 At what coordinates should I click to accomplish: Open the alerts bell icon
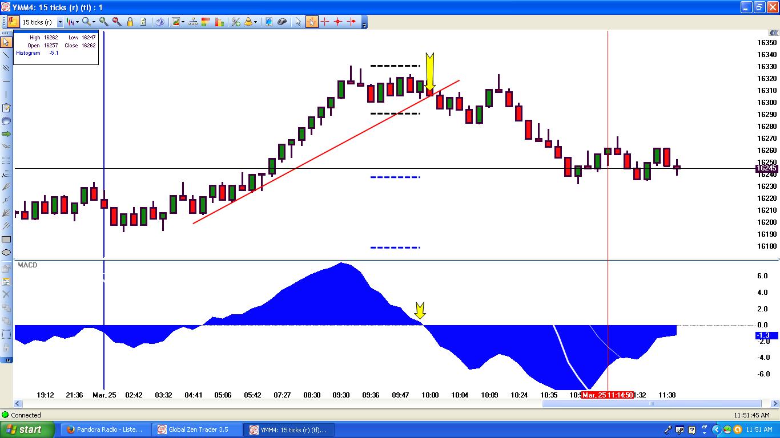click(248, 22)
